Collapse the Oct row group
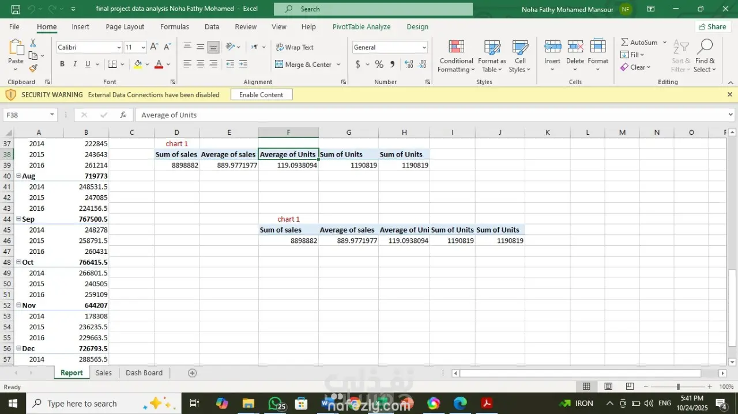Screen dimensions: 738x414 (18, 262)
